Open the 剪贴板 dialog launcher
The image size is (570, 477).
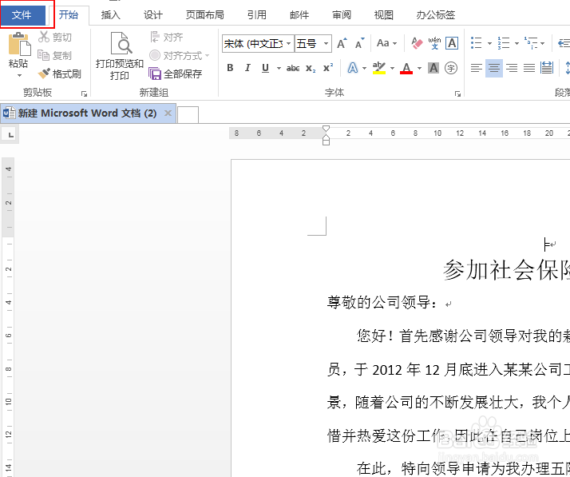point(85,93)
